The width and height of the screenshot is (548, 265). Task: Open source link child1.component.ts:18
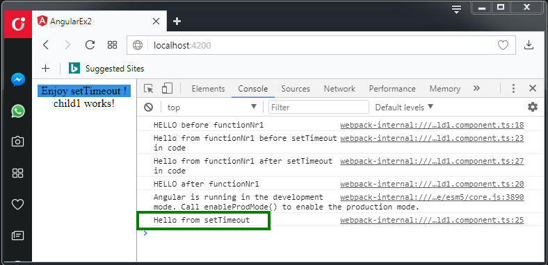point(432,125)
